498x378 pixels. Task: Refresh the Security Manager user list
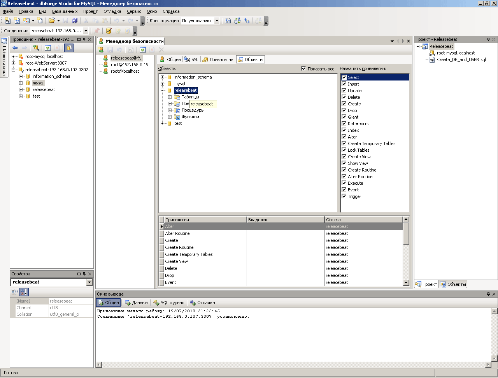[143, 50]
